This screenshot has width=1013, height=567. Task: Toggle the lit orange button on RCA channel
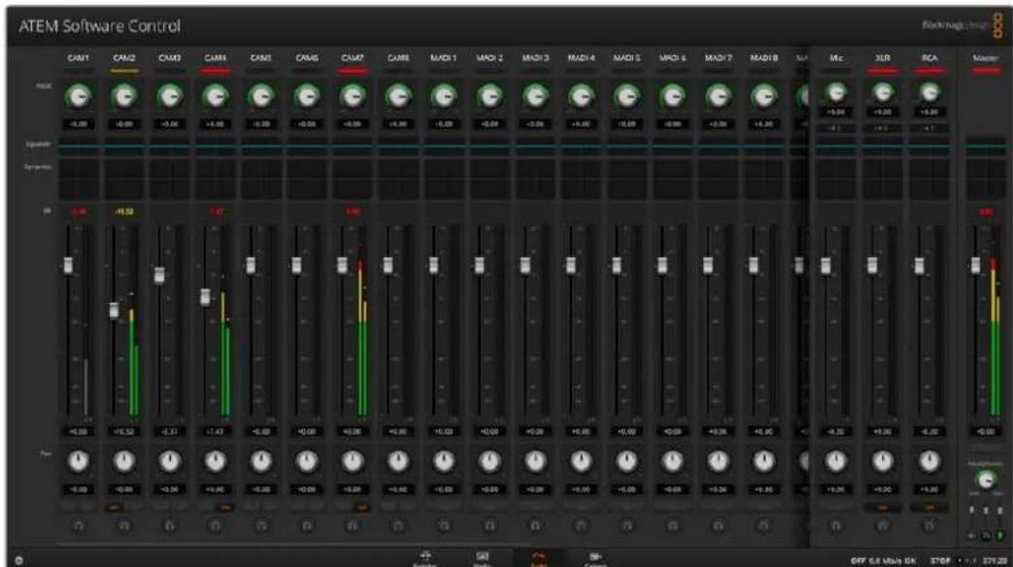(x=929, y=508)
